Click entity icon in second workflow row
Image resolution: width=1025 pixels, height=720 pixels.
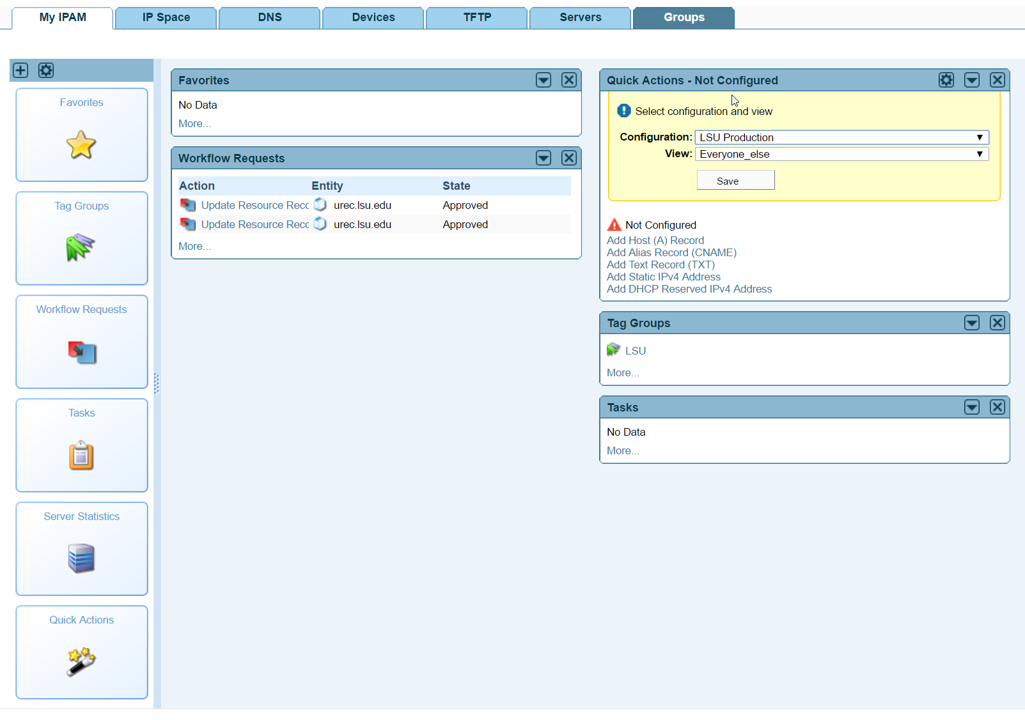(320, 224)
